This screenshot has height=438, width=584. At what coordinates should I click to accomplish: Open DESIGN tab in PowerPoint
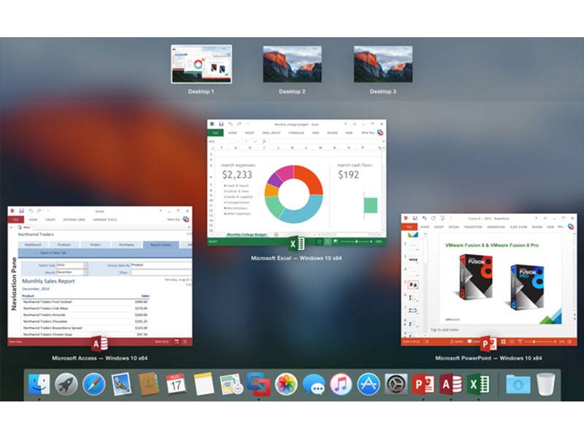(453, 226)
